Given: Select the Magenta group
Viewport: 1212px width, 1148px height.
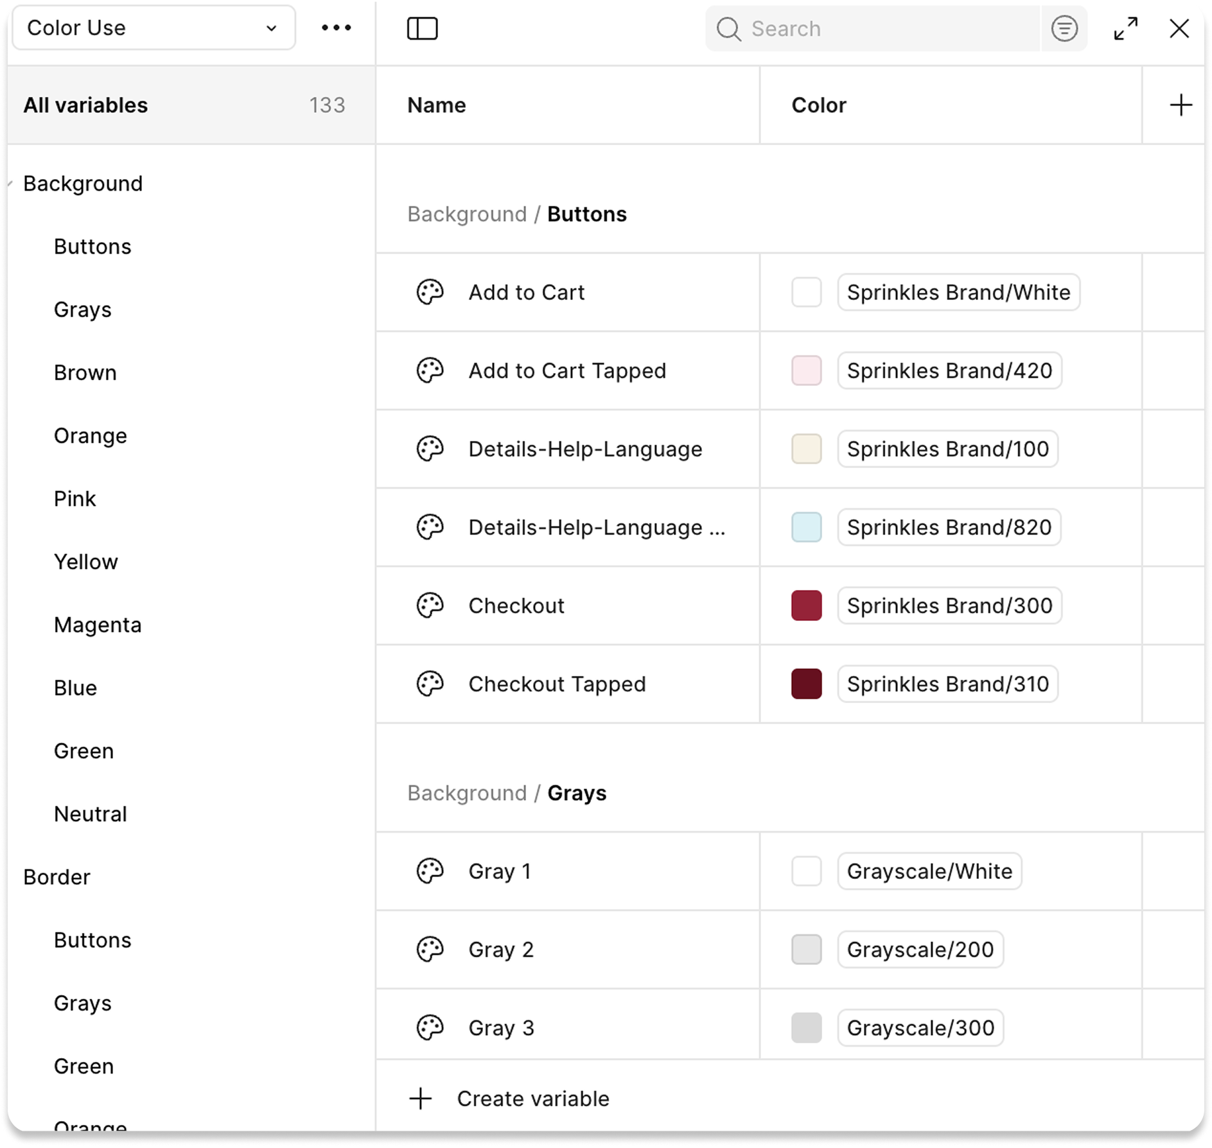Looking at the screenshot, I should [x=97, y=625].
